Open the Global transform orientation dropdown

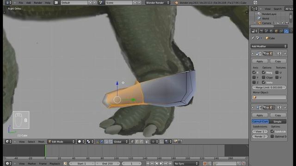coord(120,142)
